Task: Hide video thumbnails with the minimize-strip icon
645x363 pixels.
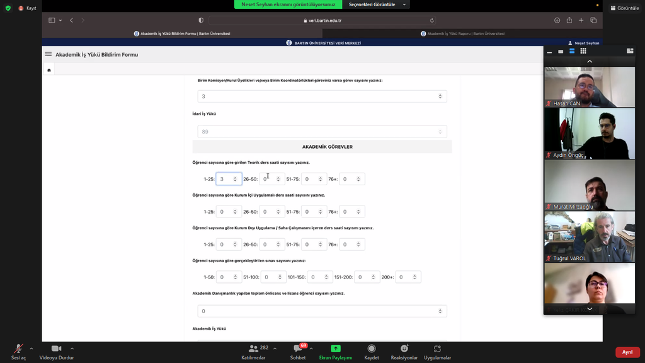Action: [549, 52]
